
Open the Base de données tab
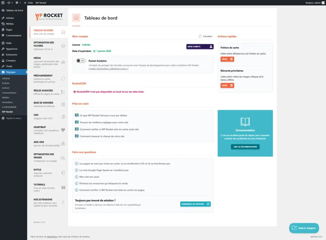(49, 104)
